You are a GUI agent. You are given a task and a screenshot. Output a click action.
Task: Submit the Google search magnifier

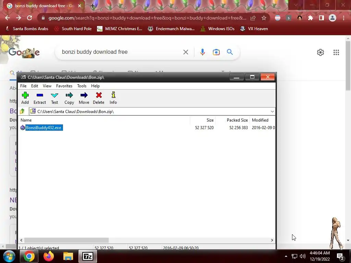[230, 52]
